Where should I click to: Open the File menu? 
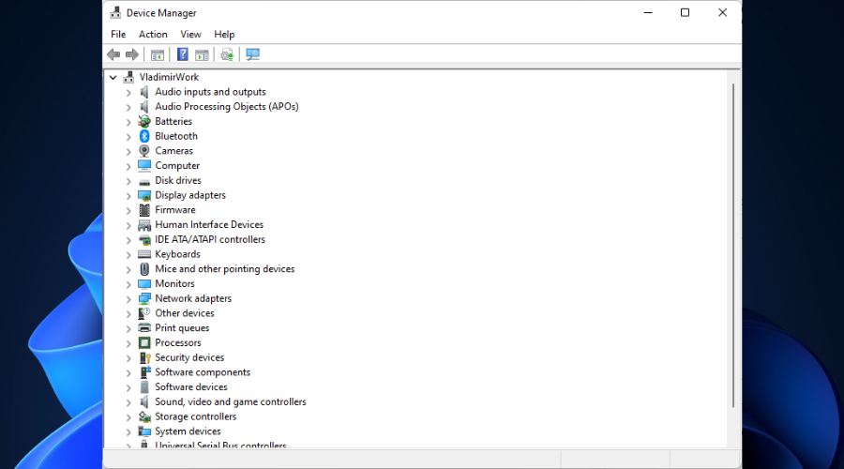click(118, 35)
